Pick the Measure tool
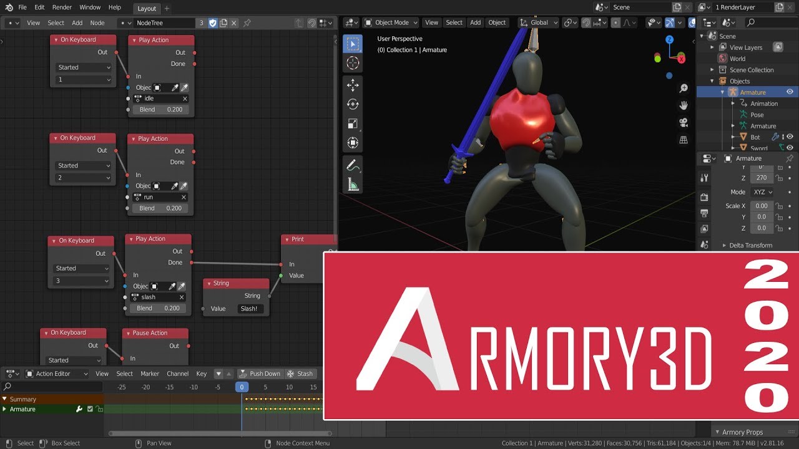The image size is (799, 449). coord(353,185)
